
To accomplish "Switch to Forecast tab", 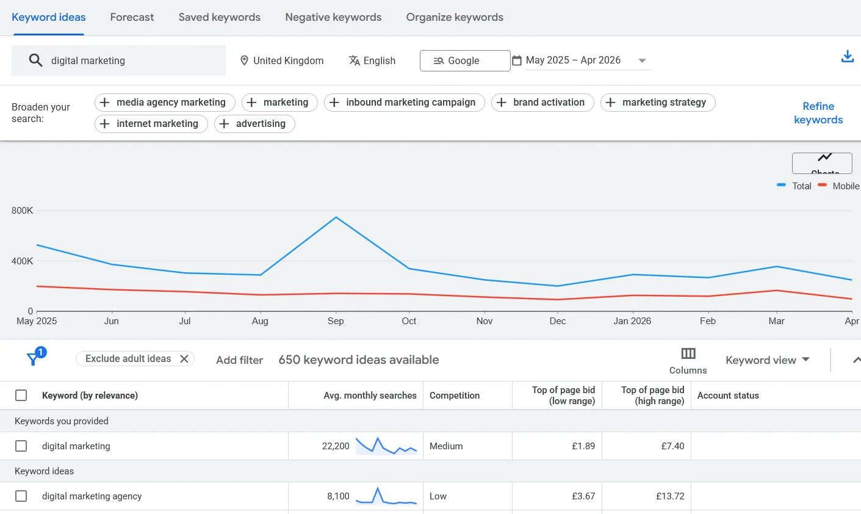I will click(132, 17).
